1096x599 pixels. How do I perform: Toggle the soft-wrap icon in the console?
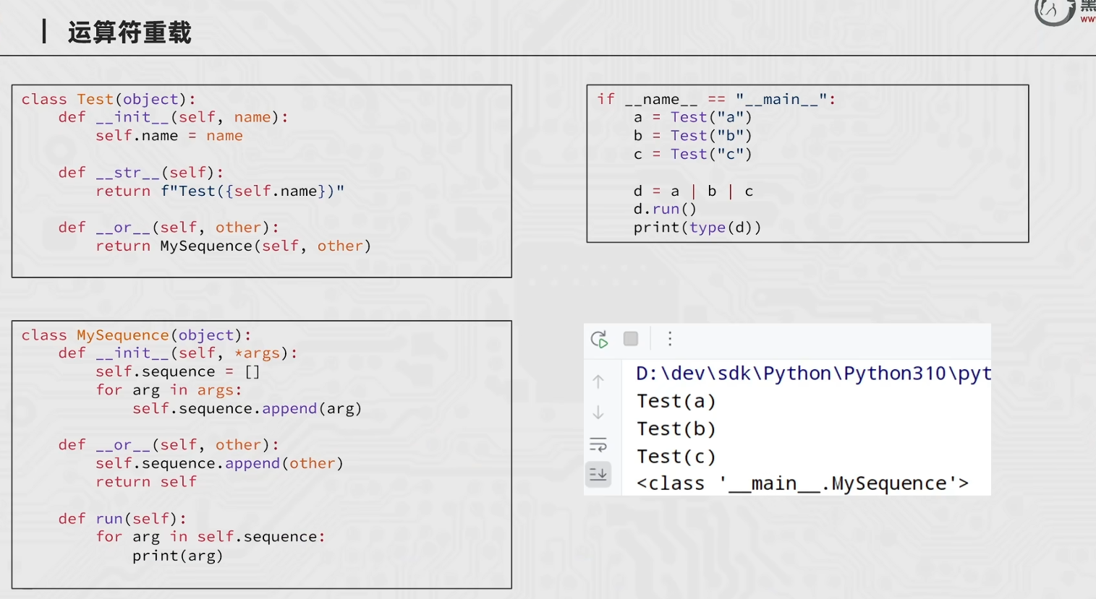click(598, 444)
